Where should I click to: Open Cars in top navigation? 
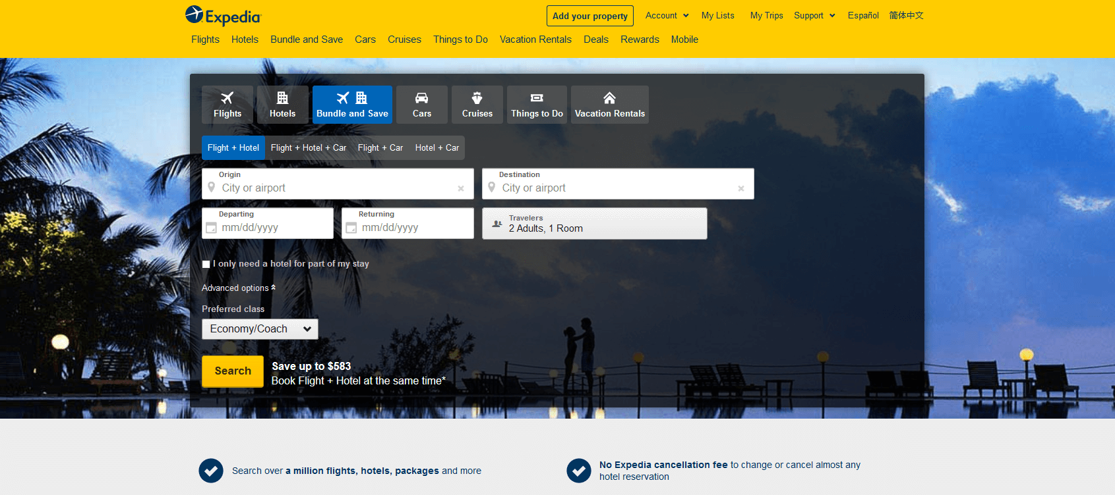(x=365, y=39)
